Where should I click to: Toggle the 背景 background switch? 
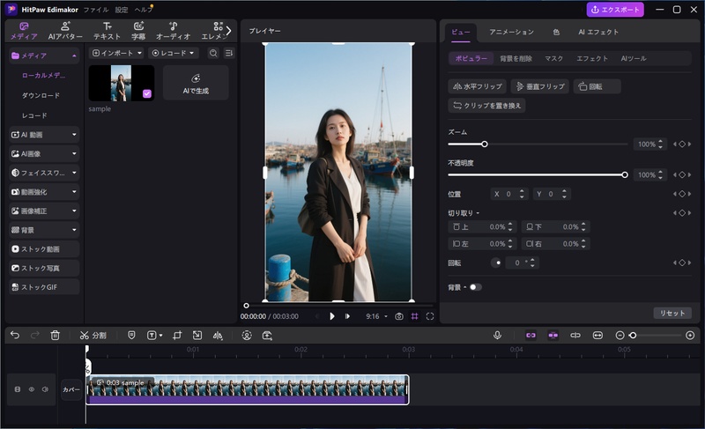coord(475,287)
